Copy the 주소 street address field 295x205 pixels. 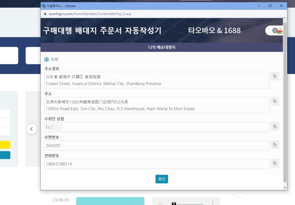275,101
